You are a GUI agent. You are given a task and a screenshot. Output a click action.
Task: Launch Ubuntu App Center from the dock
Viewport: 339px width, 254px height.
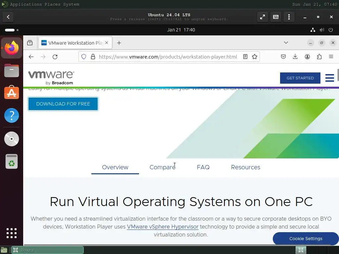12,93
